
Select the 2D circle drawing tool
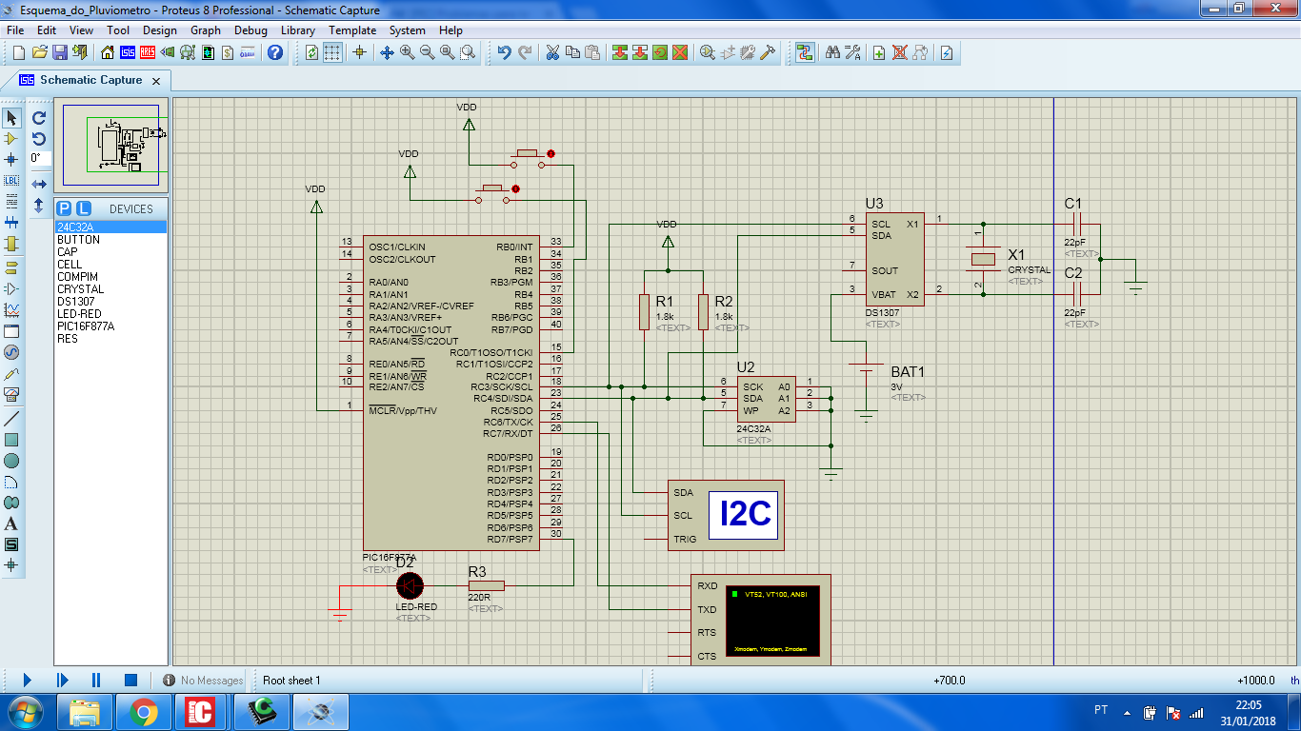[11, 461]
